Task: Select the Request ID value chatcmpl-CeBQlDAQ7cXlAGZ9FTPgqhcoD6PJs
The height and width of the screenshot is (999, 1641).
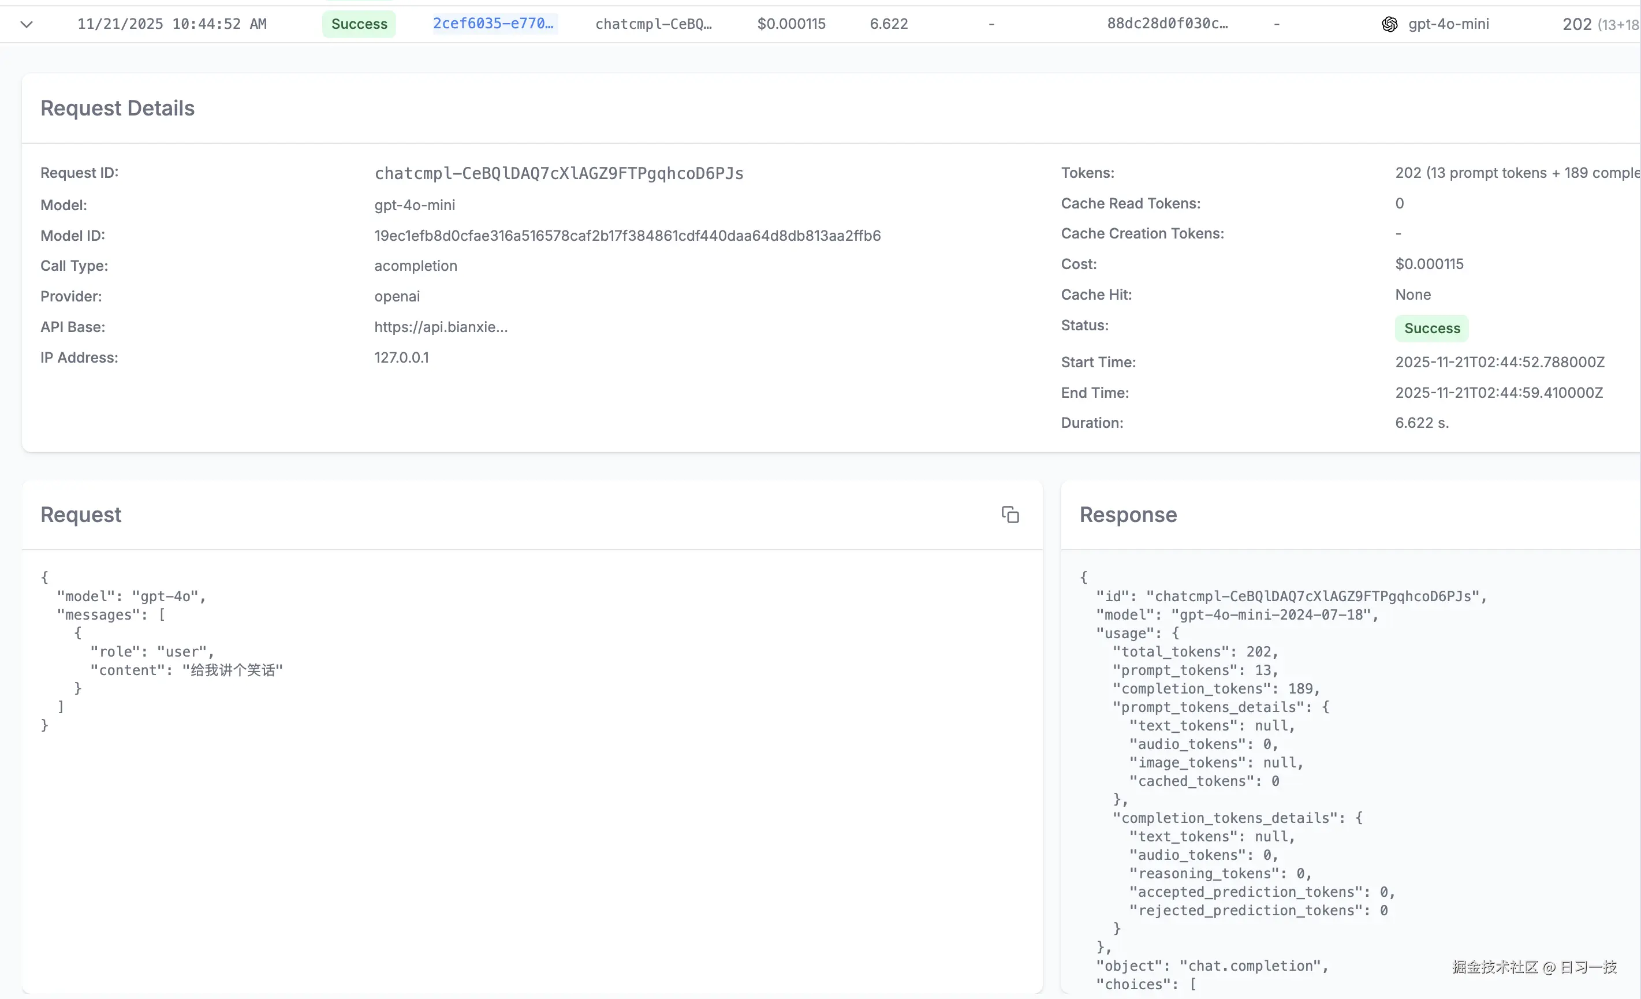Action: (x=559, y=173)
